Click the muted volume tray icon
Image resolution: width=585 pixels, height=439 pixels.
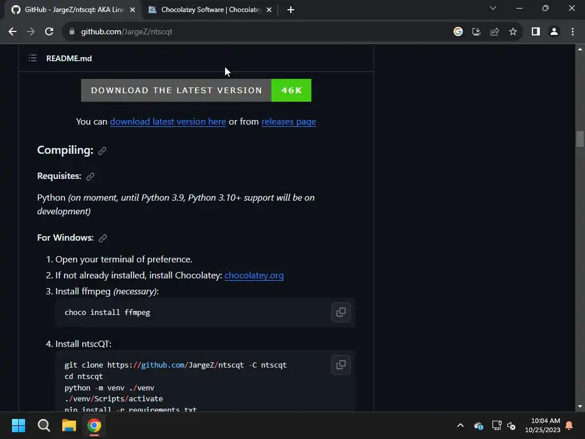tap(511, 425)
